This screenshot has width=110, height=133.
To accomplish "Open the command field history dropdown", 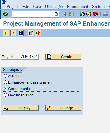I will [x=56, y=14].
